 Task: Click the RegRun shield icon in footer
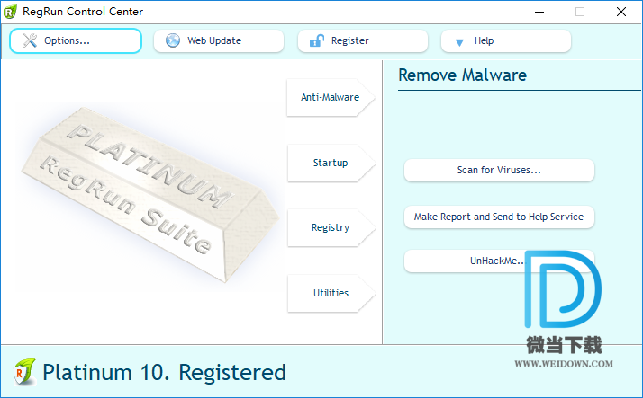tap(24, 372)
